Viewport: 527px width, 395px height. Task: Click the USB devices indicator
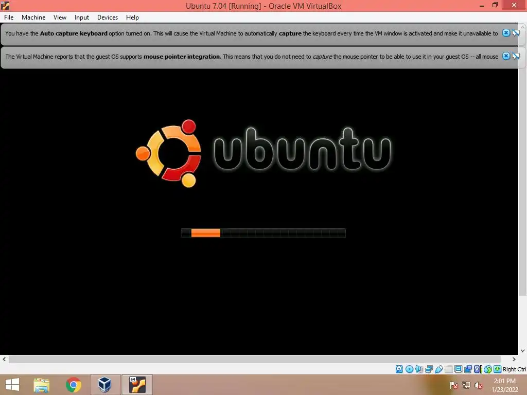click(x=439, y=369)
